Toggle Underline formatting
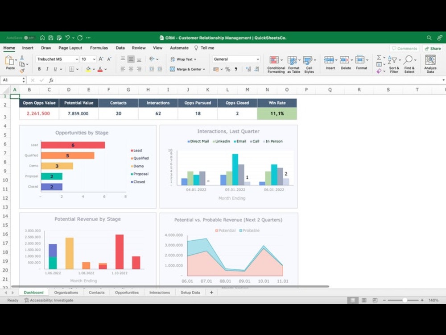Viewport: 446px width, 335px height. point(55,69)
